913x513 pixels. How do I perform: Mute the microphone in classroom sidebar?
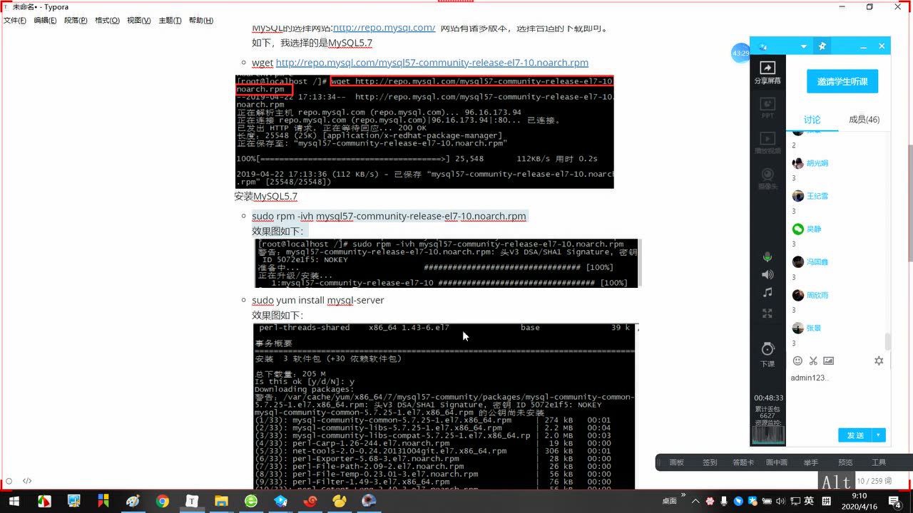click(x=767, y=256)
